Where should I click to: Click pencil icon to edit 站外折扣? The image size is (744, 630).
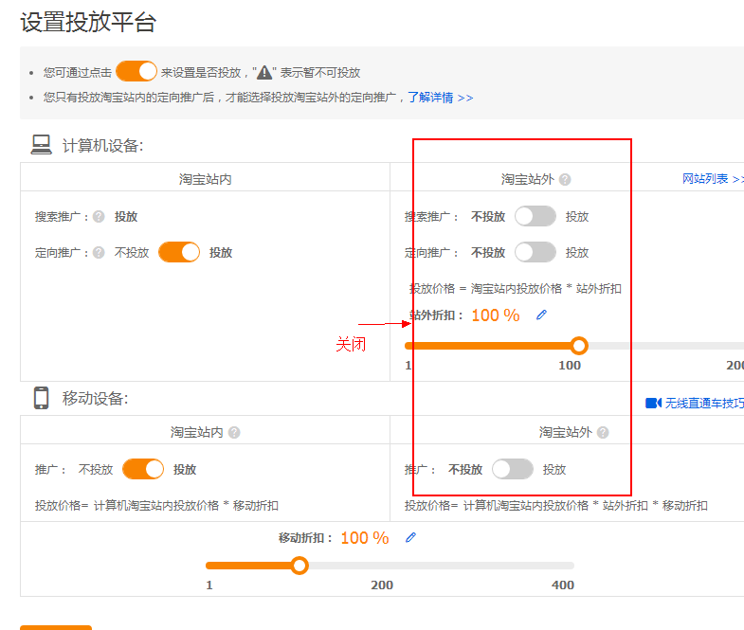(x=541, y=315)
